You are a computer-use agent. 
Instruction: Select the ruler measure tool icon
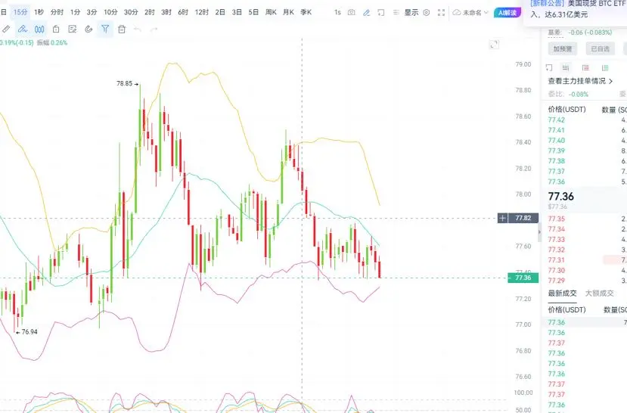tap(6, 29)
